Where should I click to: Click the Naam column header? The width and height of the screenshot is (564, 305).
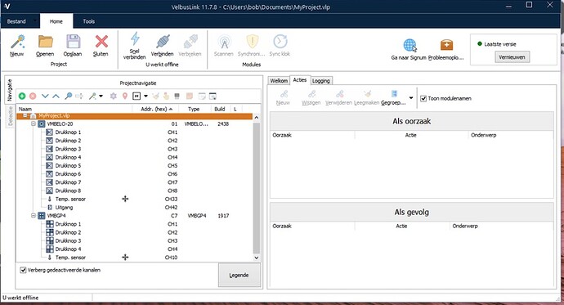[x=74, y=109]
